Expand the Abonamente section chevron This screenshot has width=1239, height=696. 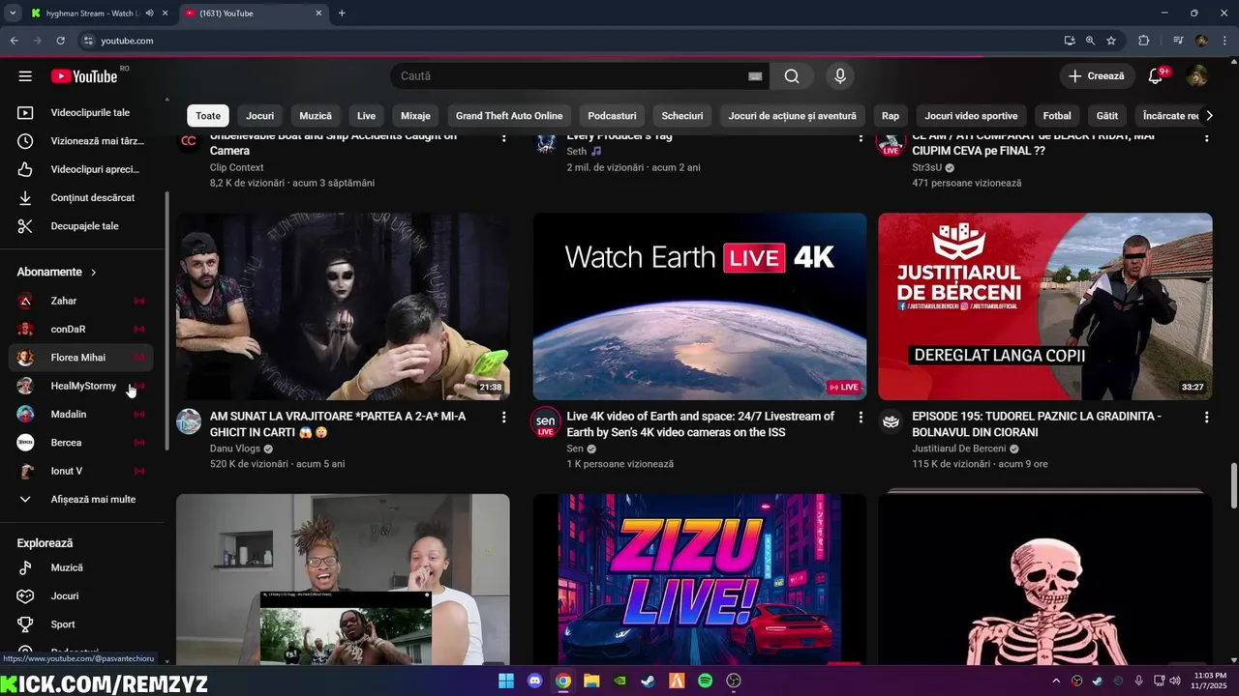(x=94, y=273)
